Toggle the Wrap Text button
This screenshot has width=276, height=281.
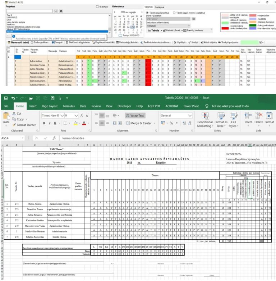(135, 116)
